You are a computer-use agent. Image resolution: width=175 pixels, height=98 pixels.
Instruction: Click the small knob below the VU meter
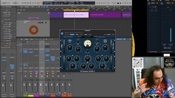point(87,51)
